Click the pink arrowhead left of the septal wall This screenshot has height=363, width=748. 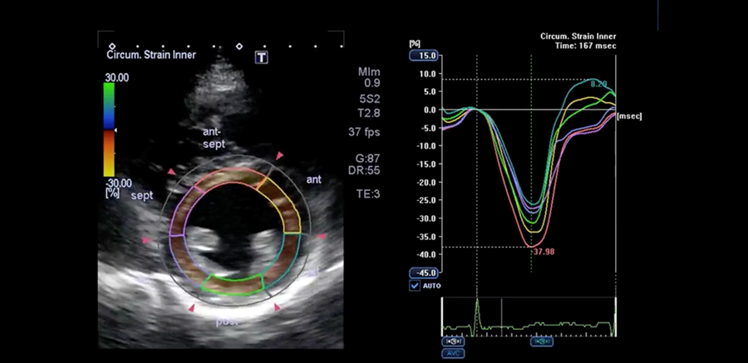pyautogui.click(x=147, y=242)
